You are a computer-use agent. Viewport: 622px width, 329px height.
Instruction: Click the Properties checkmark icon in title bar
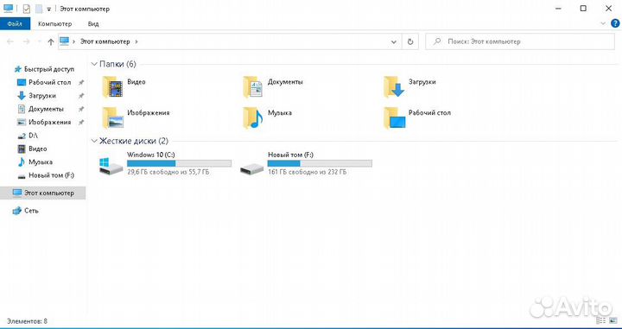pos(26,9)
